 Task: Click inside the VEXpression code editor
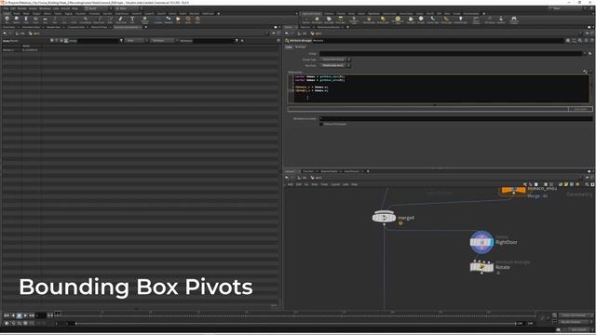[x=439, y=88]
